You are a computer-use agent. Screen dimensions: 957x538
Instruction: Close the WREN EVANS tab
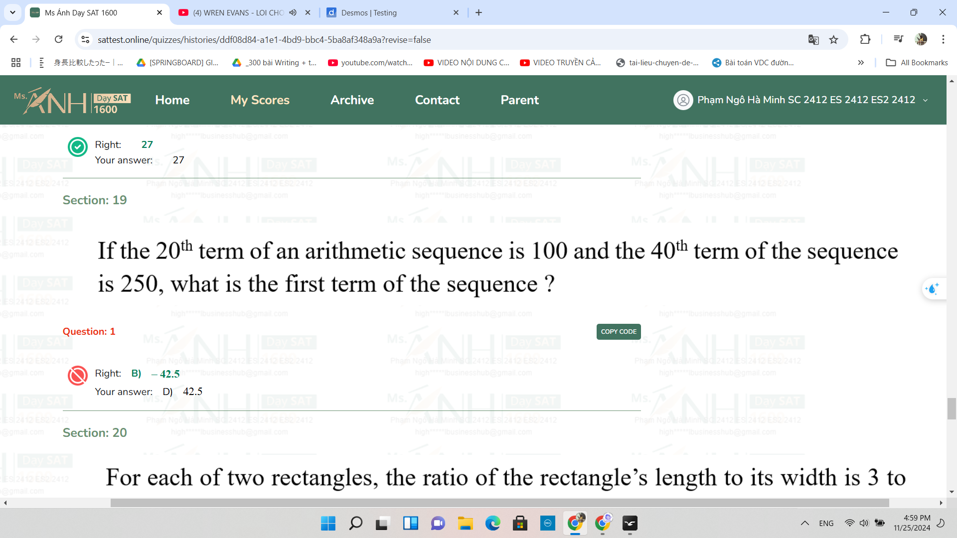[308, 12]
